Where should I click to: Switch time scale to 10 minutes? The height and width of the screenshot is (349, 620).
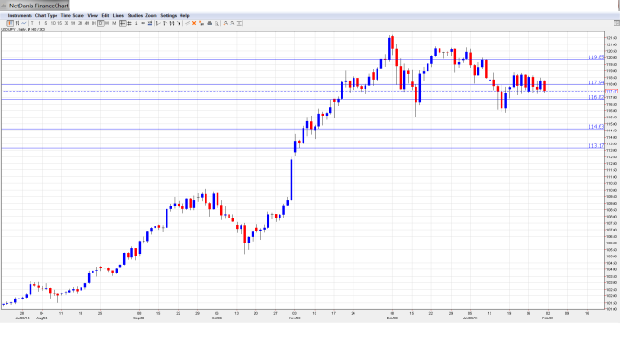pos(53,24)
